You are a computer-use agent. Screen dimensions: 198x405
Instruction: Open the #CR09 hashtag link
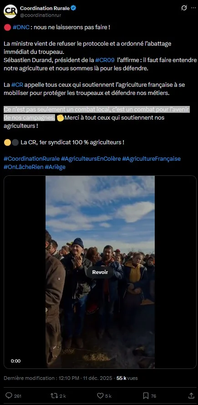click(105, 60)
